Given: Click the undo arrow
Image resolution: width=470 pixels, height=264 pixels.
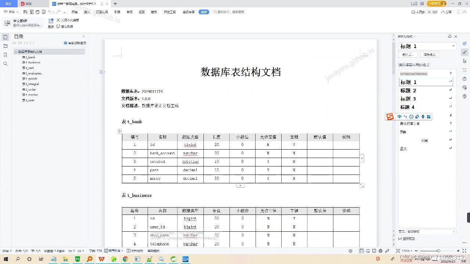Looking at the screenshot, I should [x=50, y=12].
